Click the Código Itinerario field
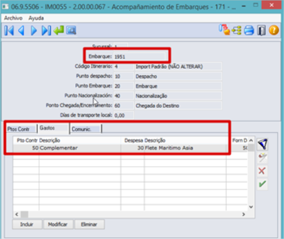 [124, 66]
